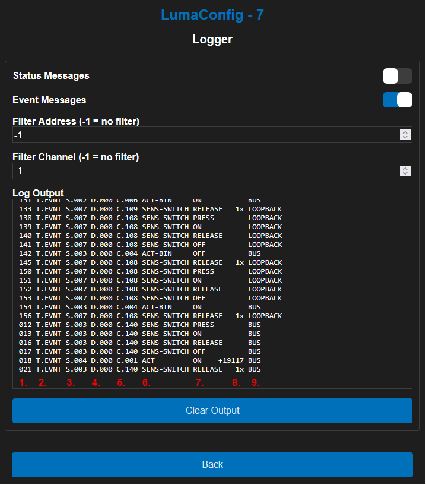Select log line 140 SENS-SWITCH RELEASE
Viewport: 426px width, 485px height.
pos(151,236)
